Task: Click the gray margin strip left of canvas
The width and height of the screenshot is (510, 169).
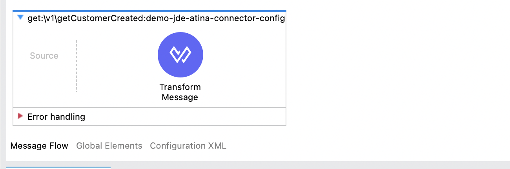Action: 3,78
